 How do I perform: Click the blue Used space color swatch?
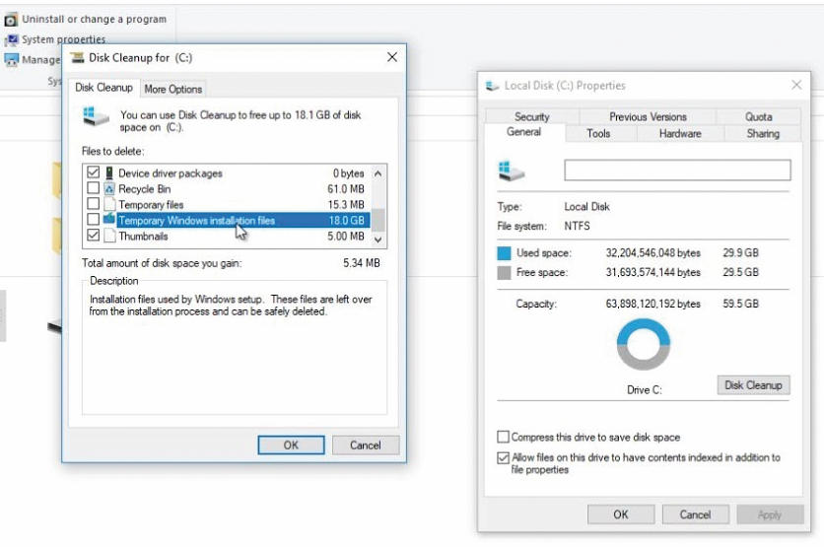(504, 253)
